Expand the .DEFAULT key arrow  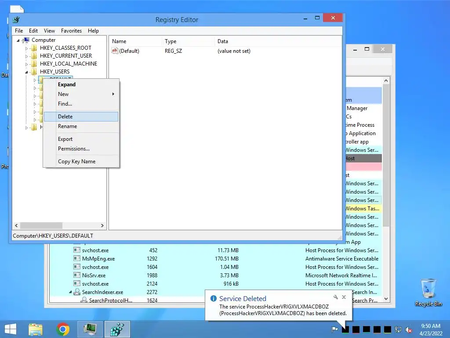coord(35,80)
